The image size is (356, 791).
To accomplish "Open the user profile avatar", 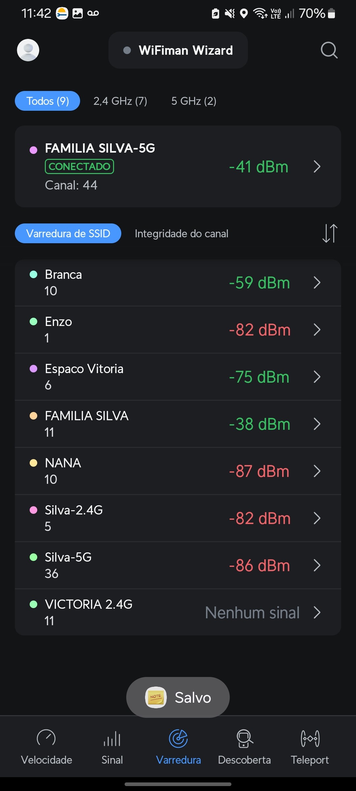I will click(28, 50).
